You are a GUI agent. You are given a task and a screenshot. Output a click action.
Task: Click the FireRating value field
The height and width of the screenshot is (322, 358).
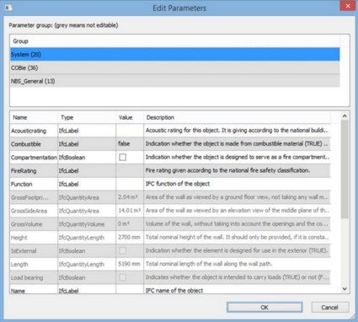point(130,170)
